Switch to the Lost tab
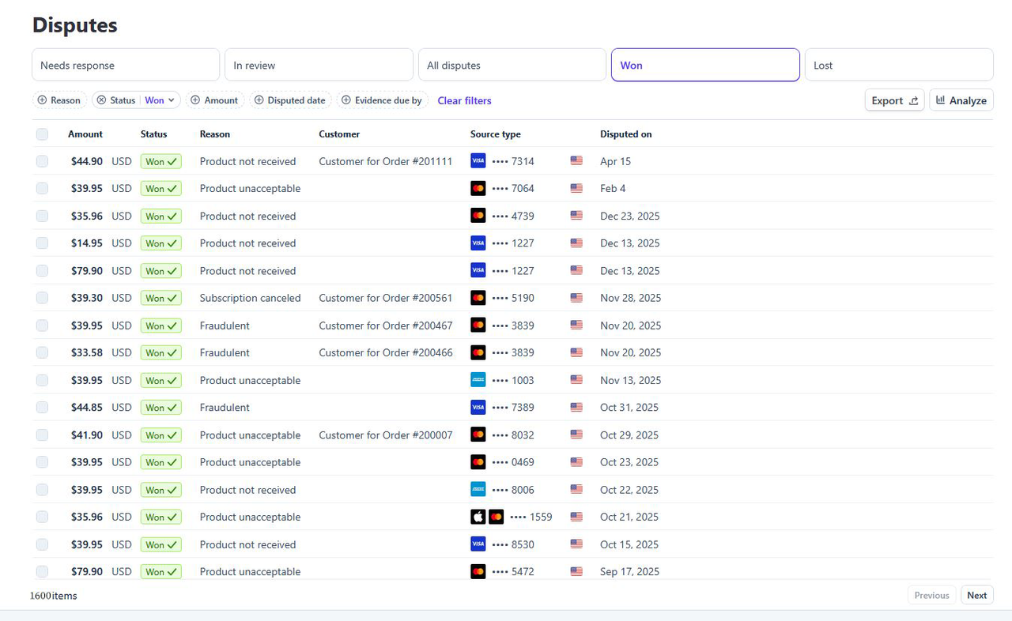The width and height of the screenshot is (1012, 621). (899, 65)
